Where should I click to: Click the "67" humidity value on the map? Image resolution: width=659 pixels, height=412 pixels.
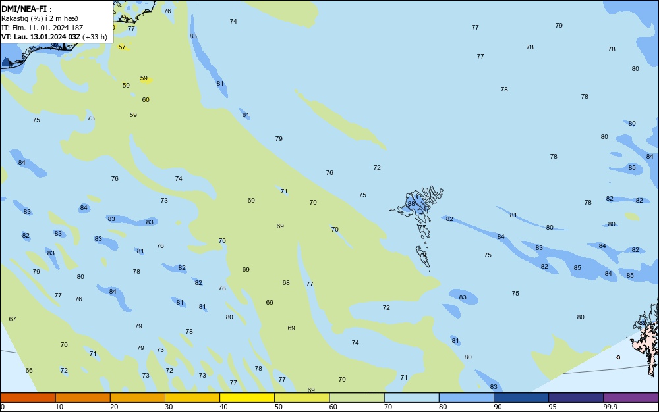click(13, 319)
